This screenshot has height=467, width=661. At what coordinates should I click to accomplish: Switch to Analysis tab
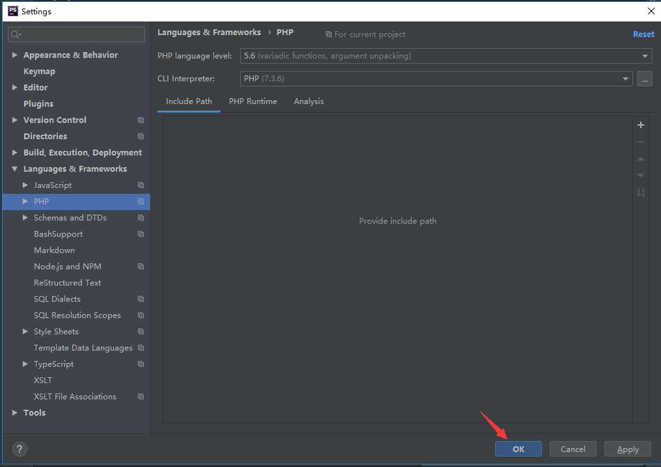(x=308, y=101)
